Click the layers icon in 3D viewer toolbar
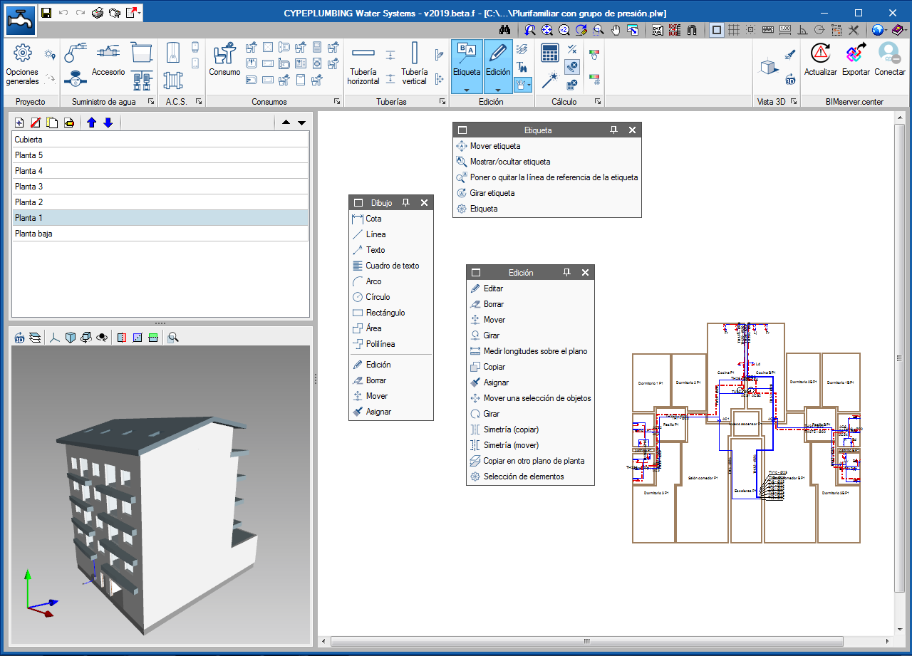The height and width of the screenshot is (656, 912). (x=35, y=338)
